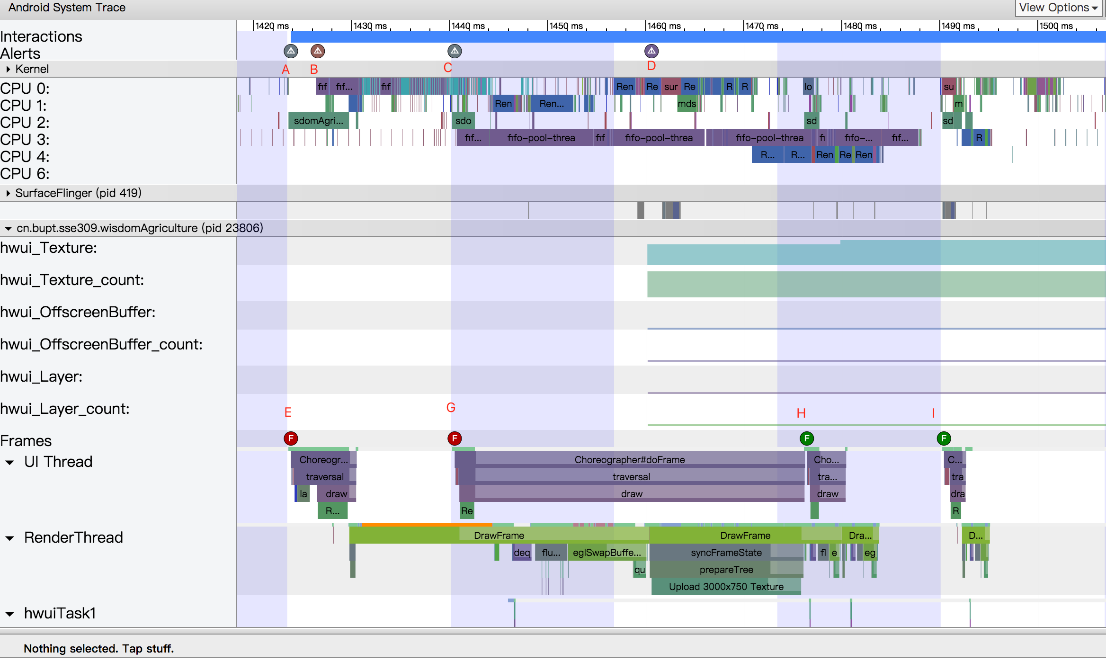
Task: Select the green frame marker labeled I
Action: click(944, 438)
